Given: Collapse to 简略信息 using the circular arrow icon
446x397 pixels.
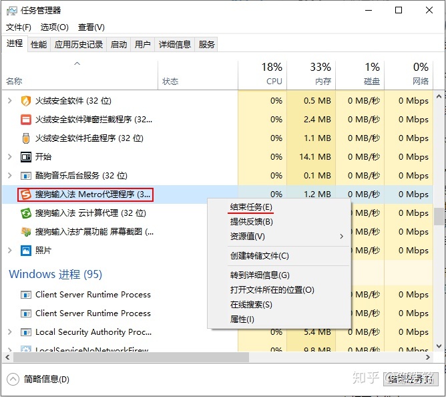Looking at the screenshot, I should (13, 380).
